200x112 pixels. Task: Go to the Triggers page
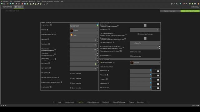(131, 102)
